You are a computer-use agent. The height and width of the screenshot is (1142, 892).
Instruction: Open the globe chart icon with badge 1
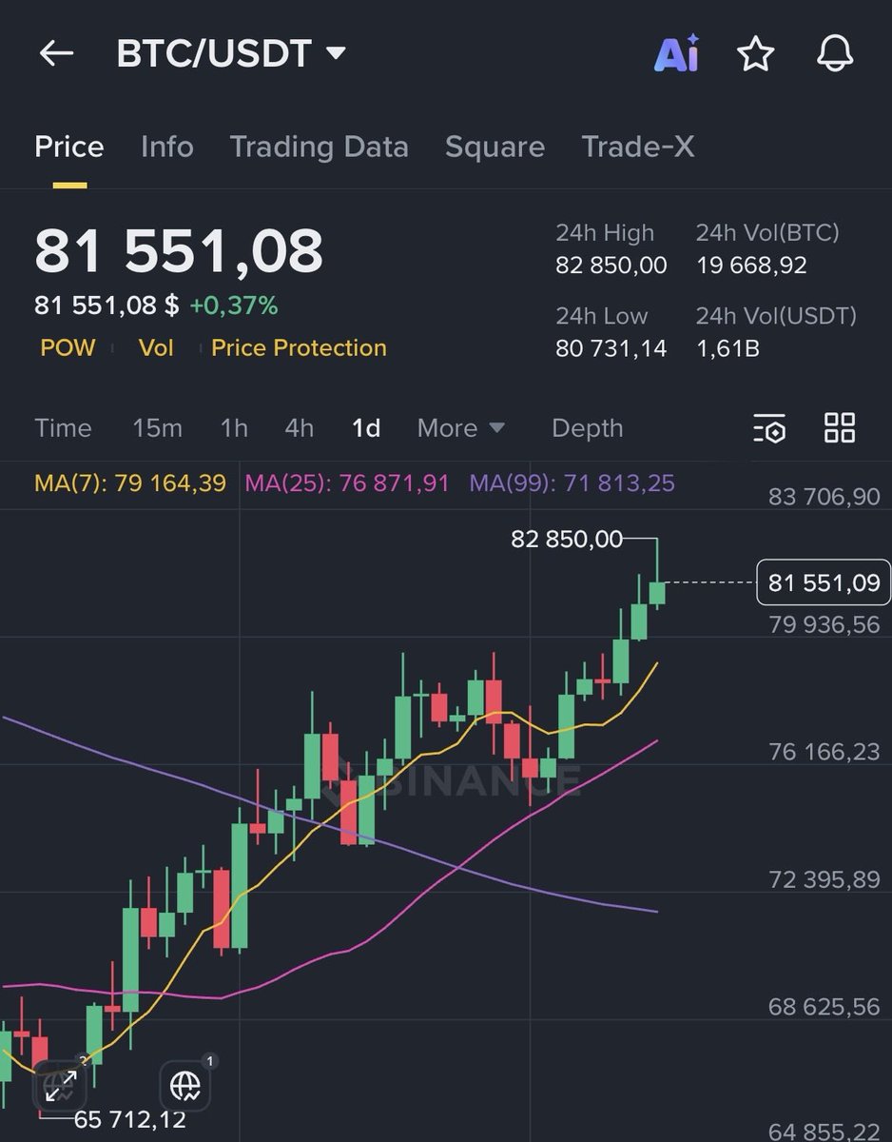tap(185, 1084)
